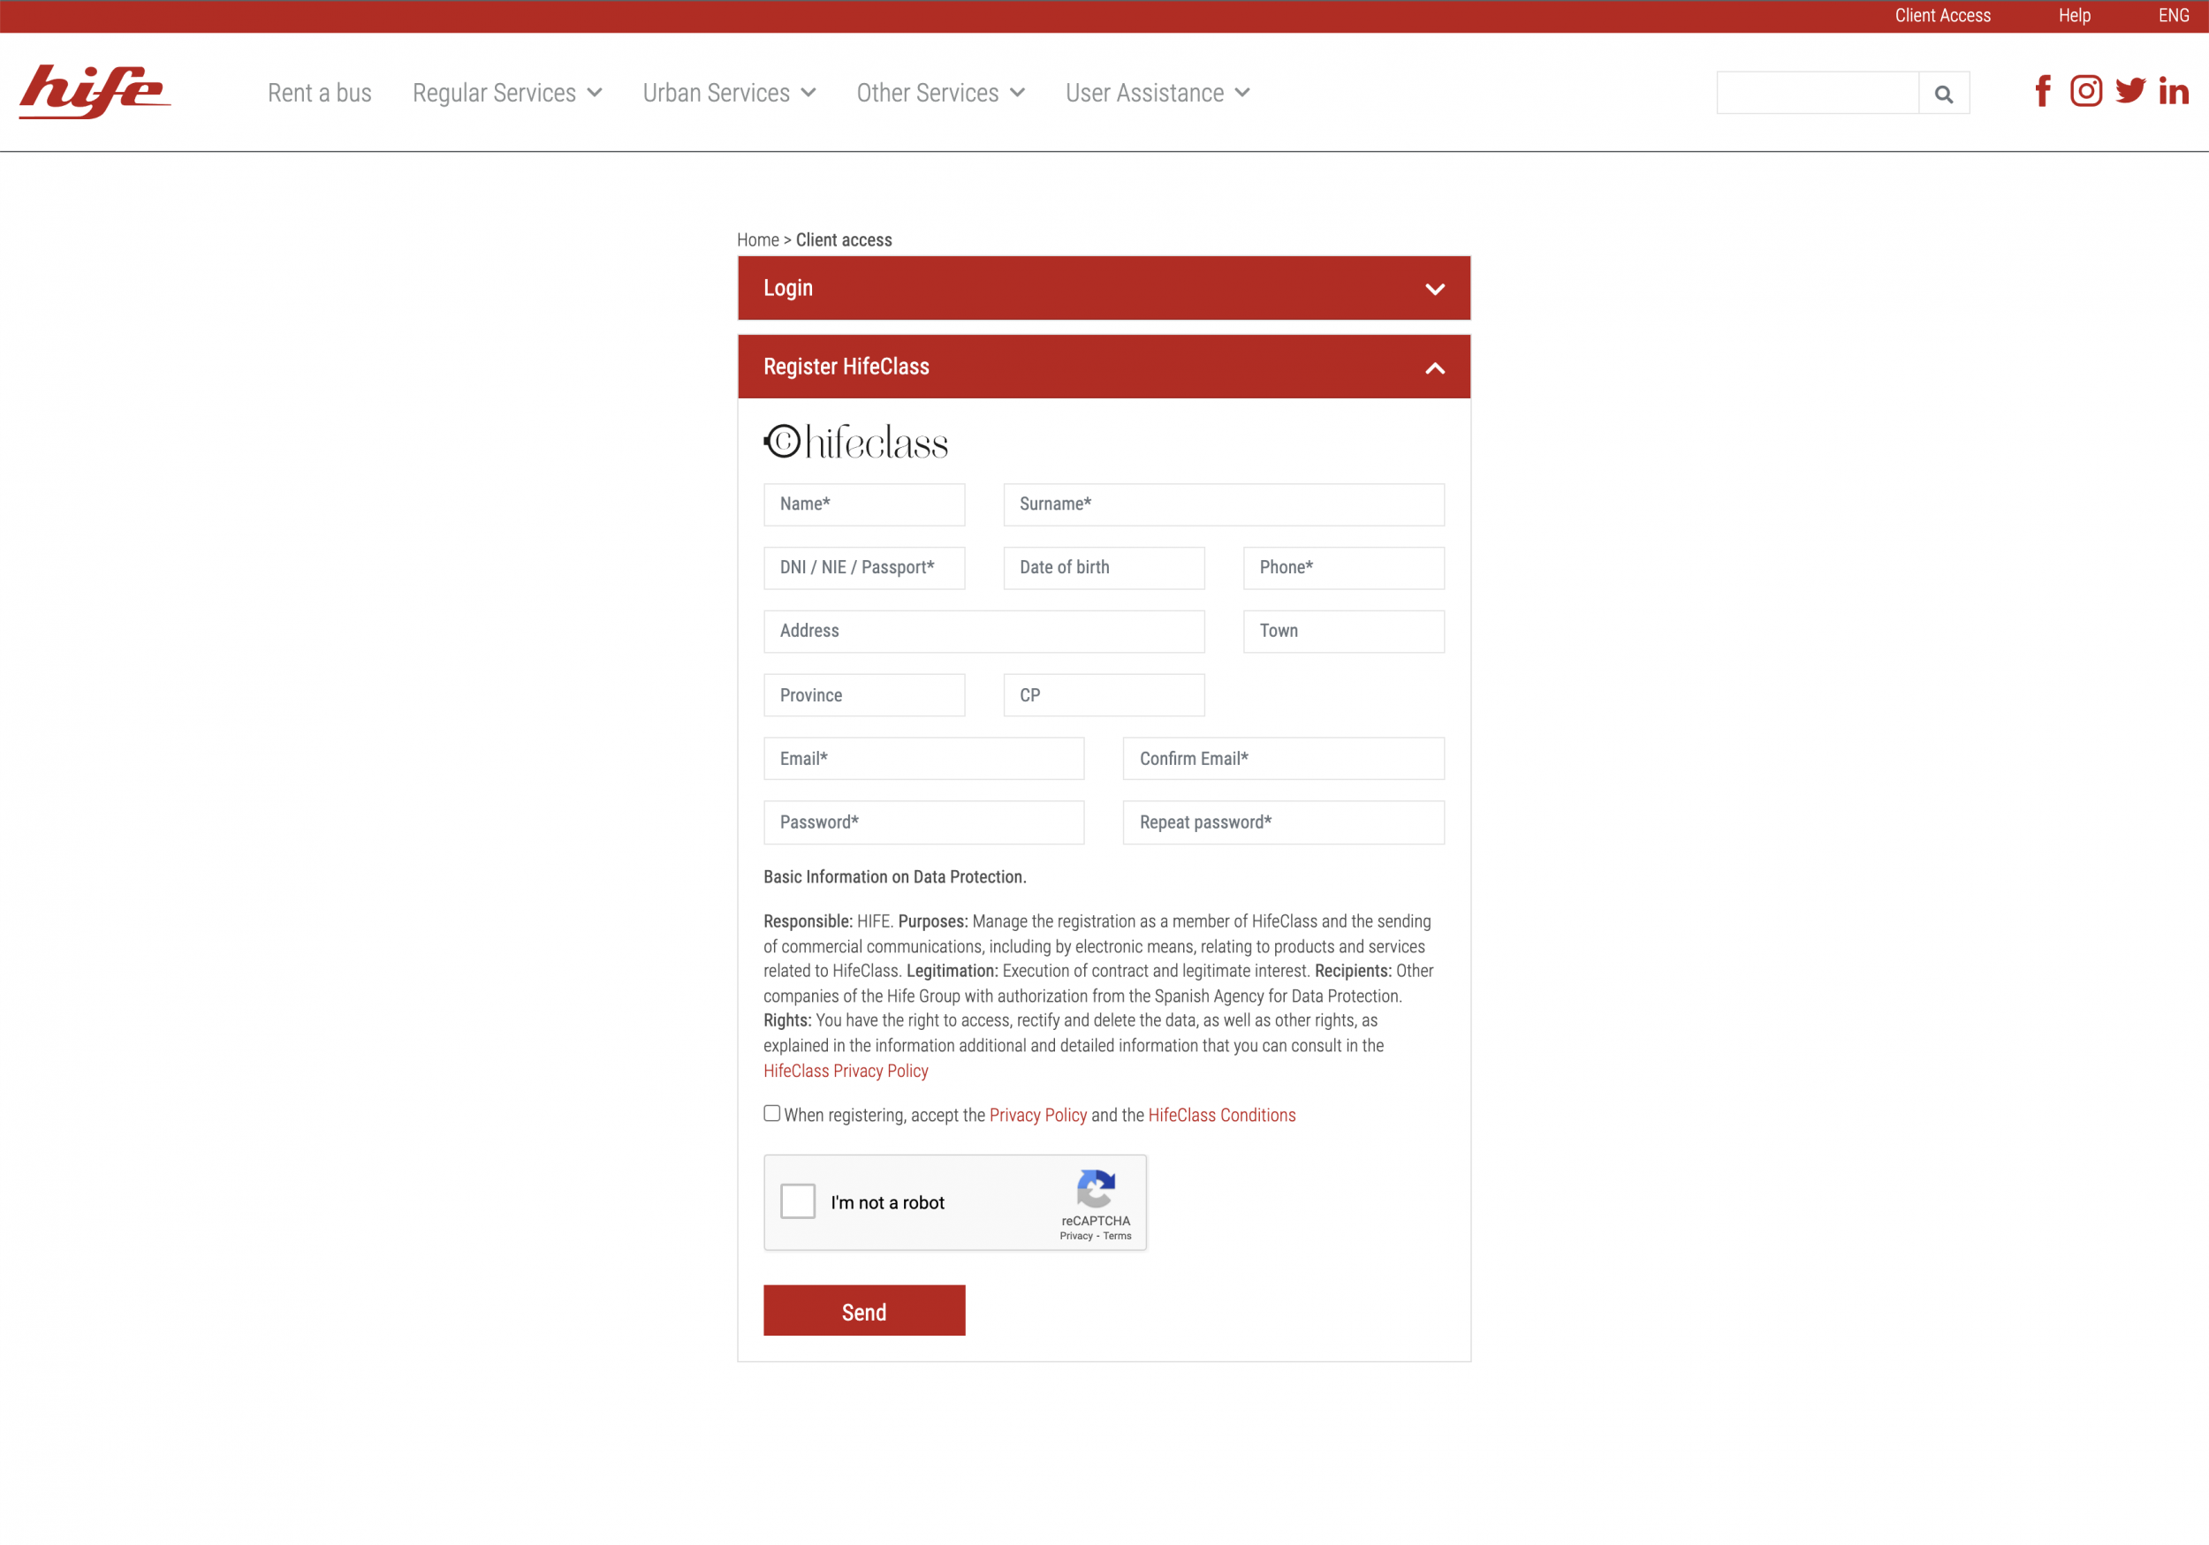
Task: Open the Hife Instagram icon
Action: click(x=2086, y=91)
